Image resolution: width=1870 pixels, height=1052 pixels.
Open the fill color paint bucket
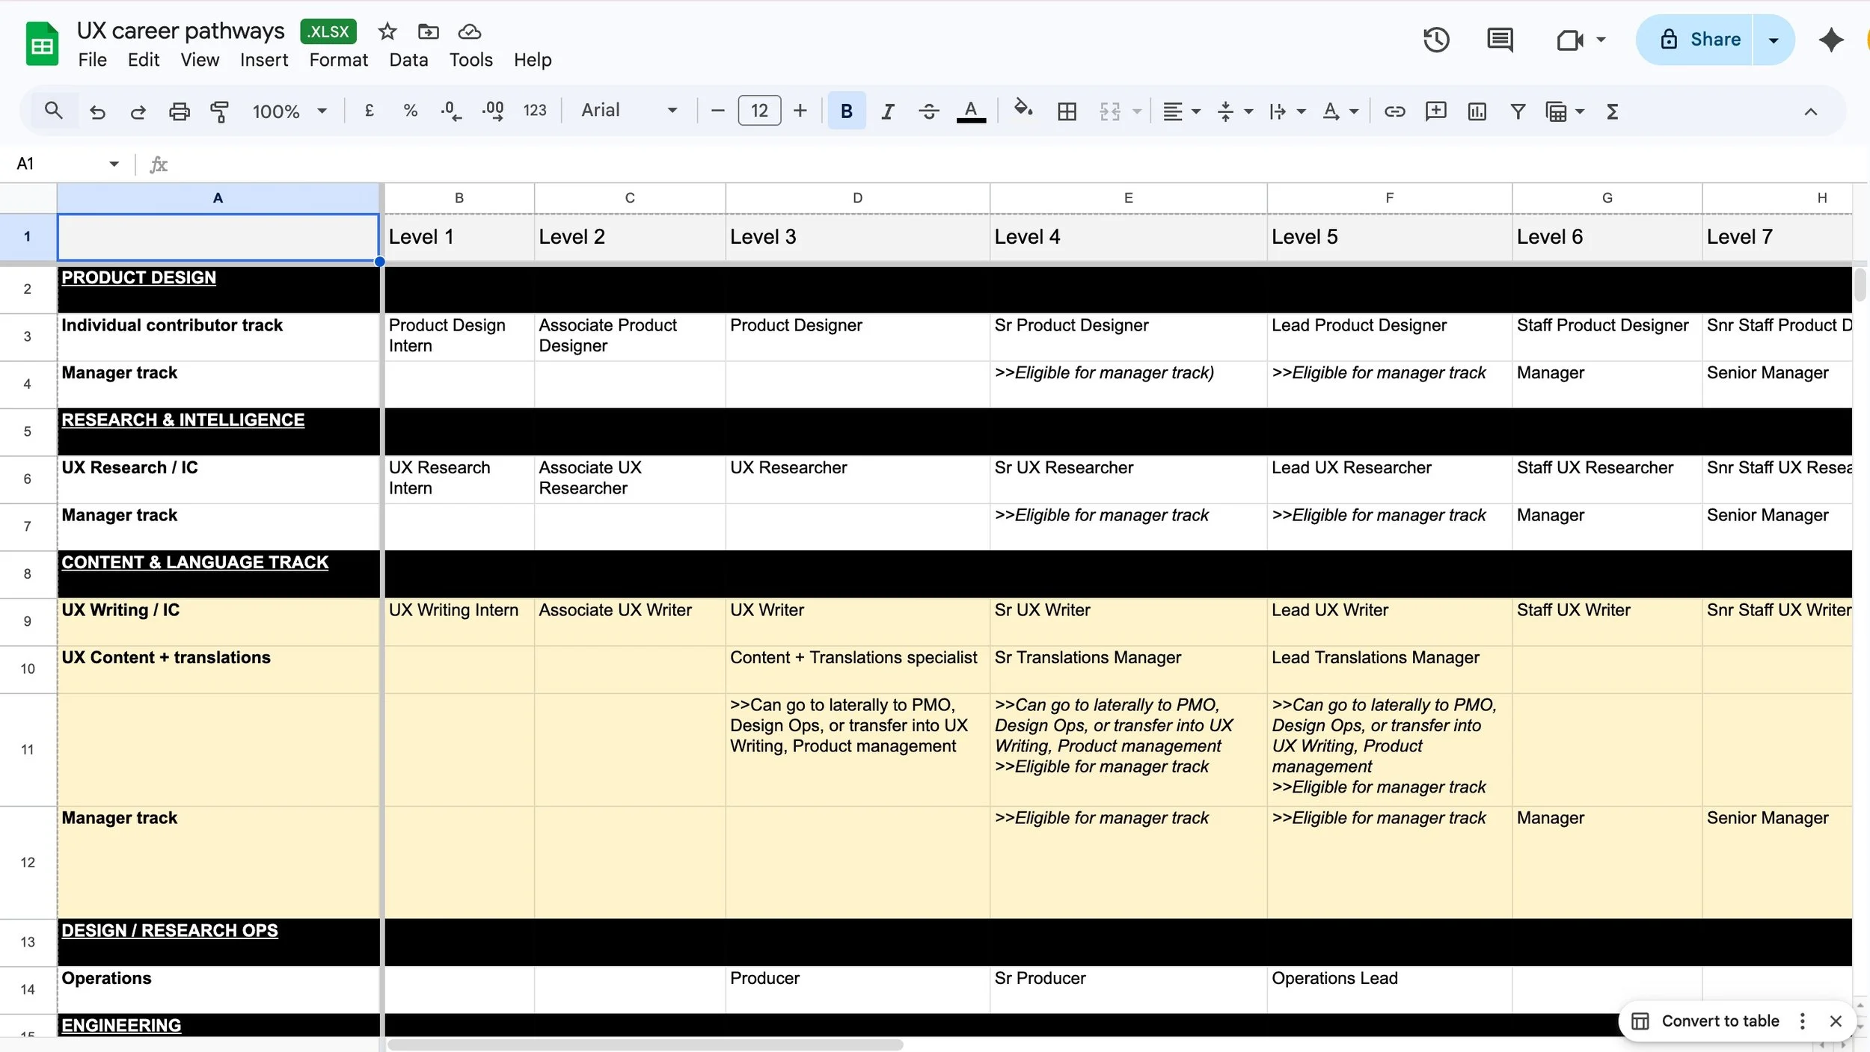pos(1023,110)
